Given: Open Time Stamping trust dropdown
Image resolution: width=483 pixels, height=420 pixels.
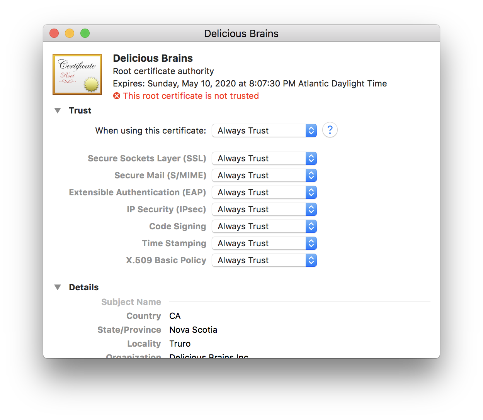Looking at the screenshot, I should point(264,243).
